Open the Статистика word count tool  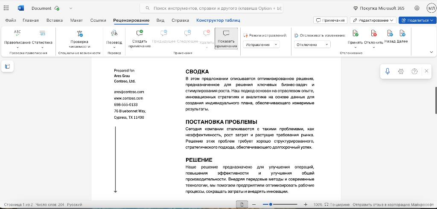pos(42,38)
